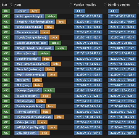
Task: Click the Etat column header
Action: pos(4,5)
